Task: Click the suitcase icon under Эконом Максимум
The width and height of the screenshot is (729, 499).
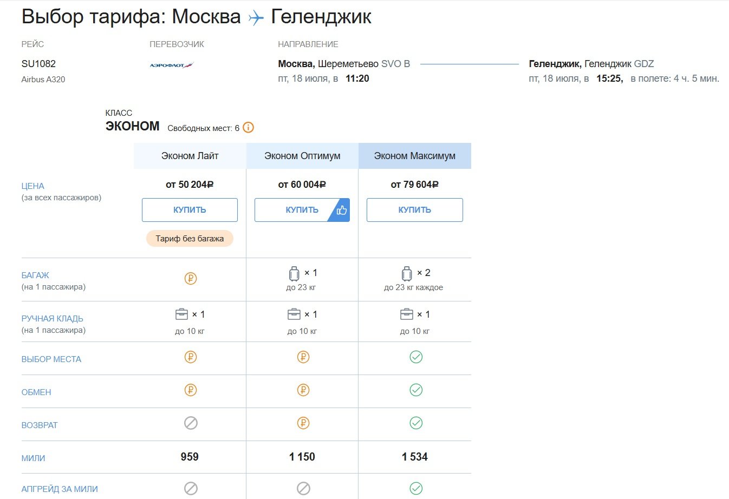Action: pyautogui.click(x=407, y=273)
